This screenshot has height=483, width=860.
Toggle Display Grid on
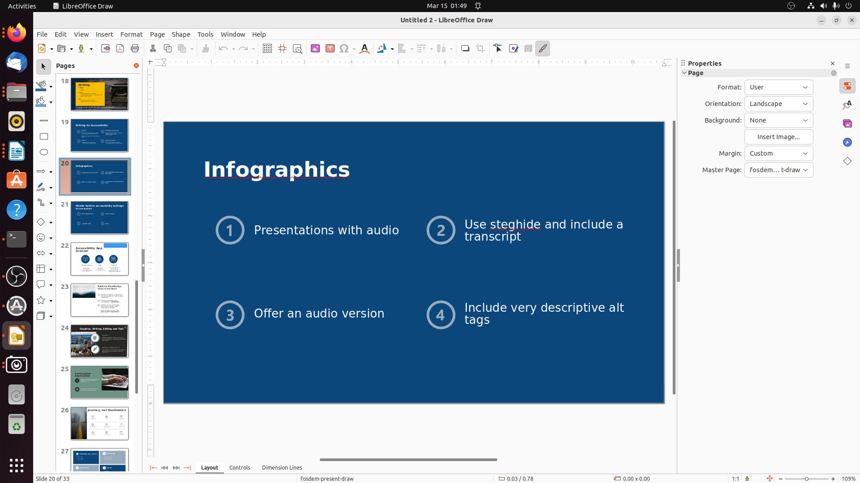[267, 48]
